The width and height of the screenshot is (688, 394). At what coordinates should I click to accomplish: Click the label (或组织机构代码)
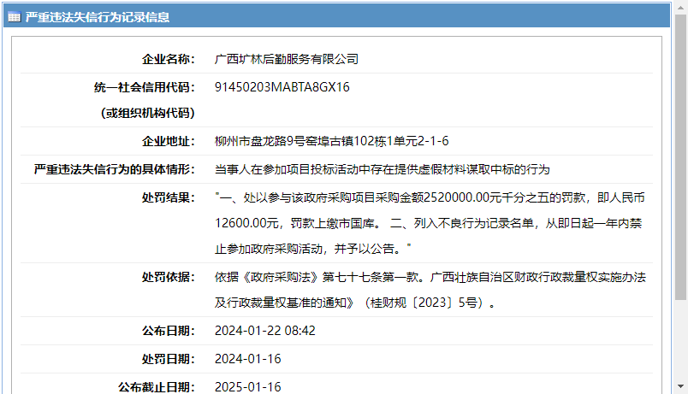147,113
